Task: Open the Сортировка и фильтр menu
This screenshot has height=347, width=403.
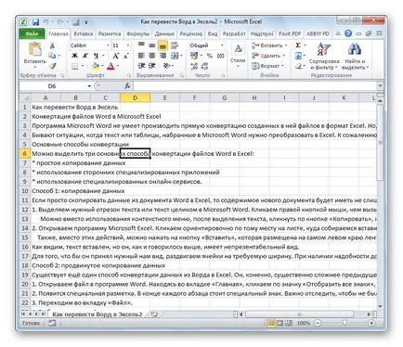Action: (324, 56)
